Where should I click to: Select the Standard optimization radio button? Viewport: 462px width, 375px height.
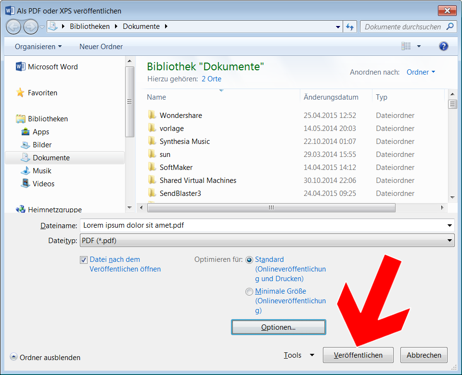click(x=249, y=260)
